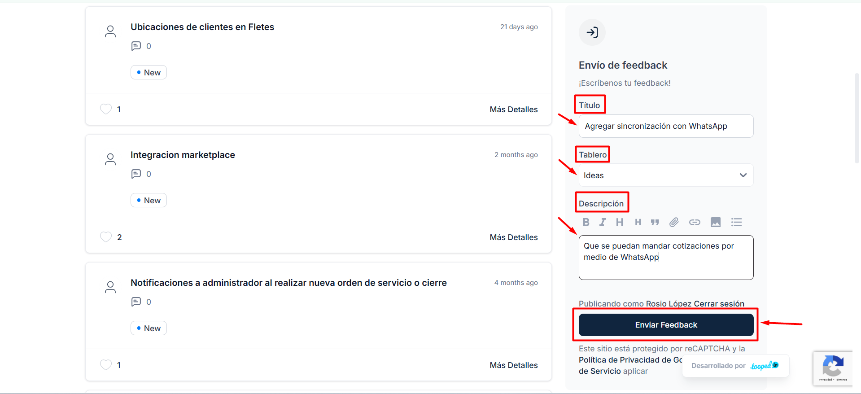Insert a hyperlink in description
Screen dimensions: 861x394
[695, 222]
